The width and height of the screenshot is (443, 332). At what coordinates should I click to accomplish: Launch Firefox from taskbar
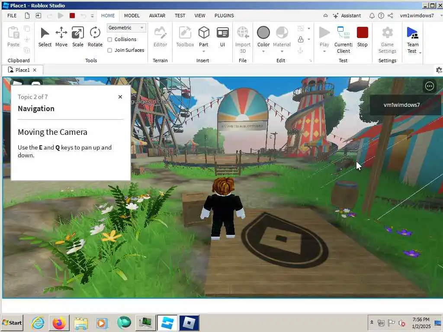tap(59, 322)
